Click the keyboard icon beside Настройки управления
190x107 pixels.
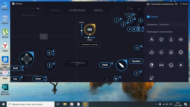pyautogui.click(x=148, y=4)
